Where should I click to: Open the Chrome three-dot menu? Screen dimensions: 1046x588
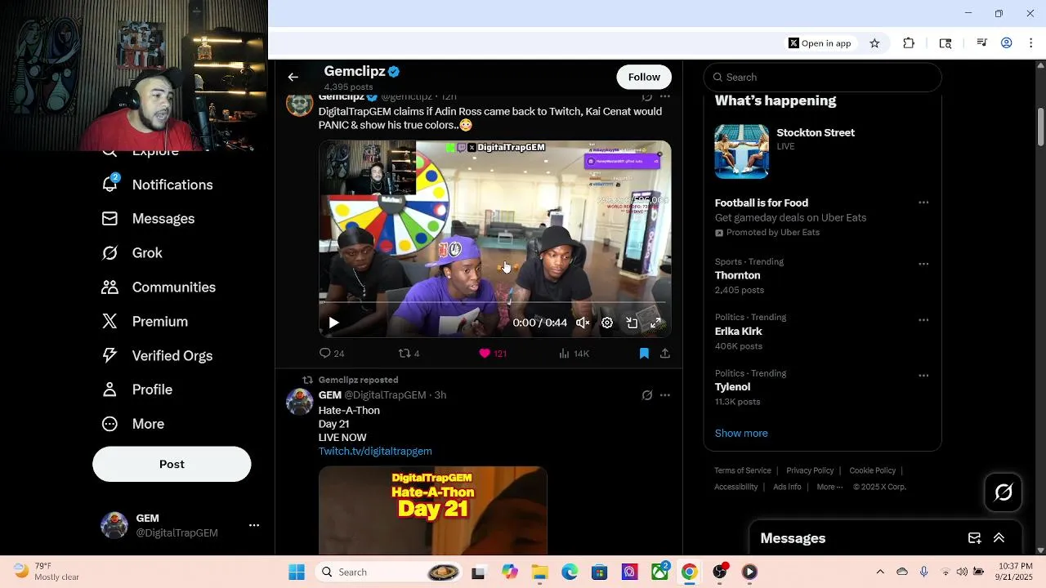tap(1031, 43)
